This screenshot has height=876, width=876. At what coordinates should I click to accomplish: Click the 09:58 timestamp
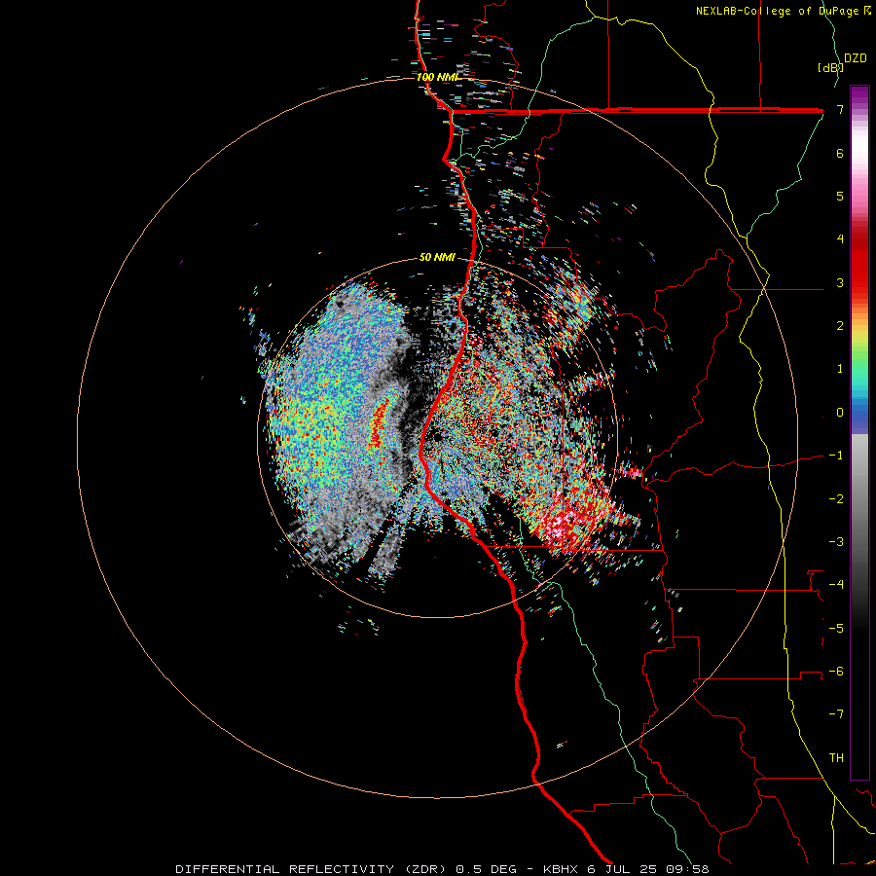click(x=688, y=869)
